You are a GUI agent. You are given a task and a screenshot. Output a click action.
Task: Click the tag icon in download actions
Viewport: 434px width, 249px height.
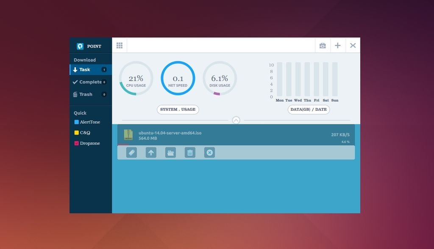pos(131,153)
